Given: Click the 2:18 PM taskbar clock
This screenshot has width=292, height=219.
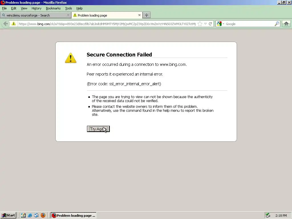Looking at the screenshot, I should [281, 216].
